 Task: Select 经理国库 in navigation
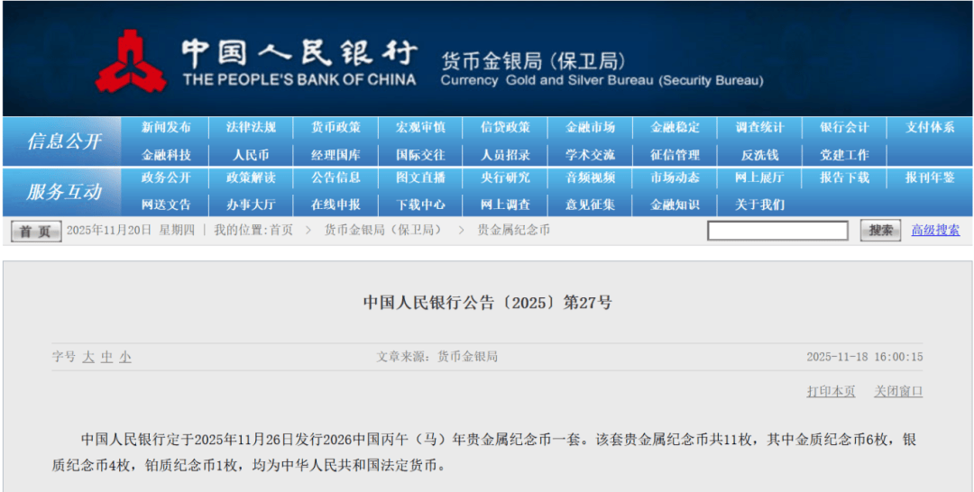335,154
